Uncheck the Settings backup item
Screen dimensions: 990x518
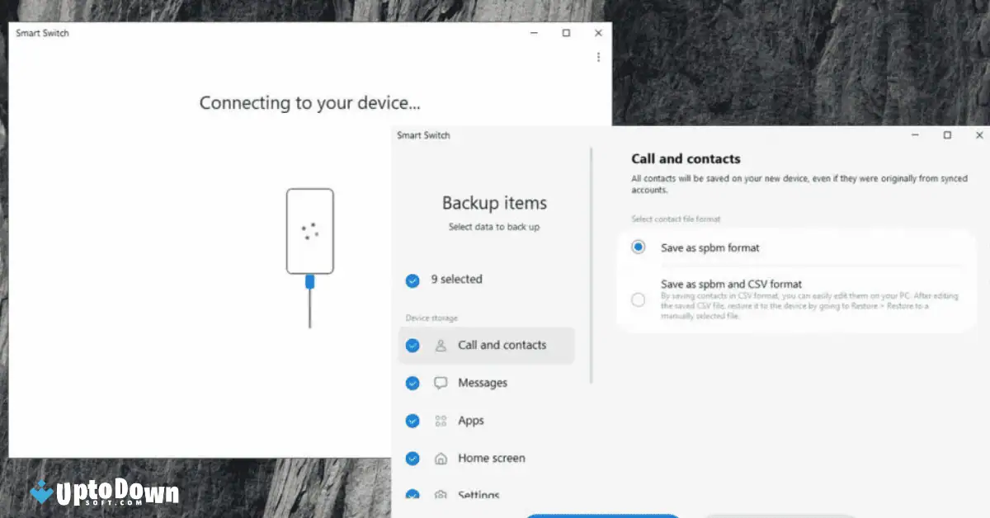[412, 493]
